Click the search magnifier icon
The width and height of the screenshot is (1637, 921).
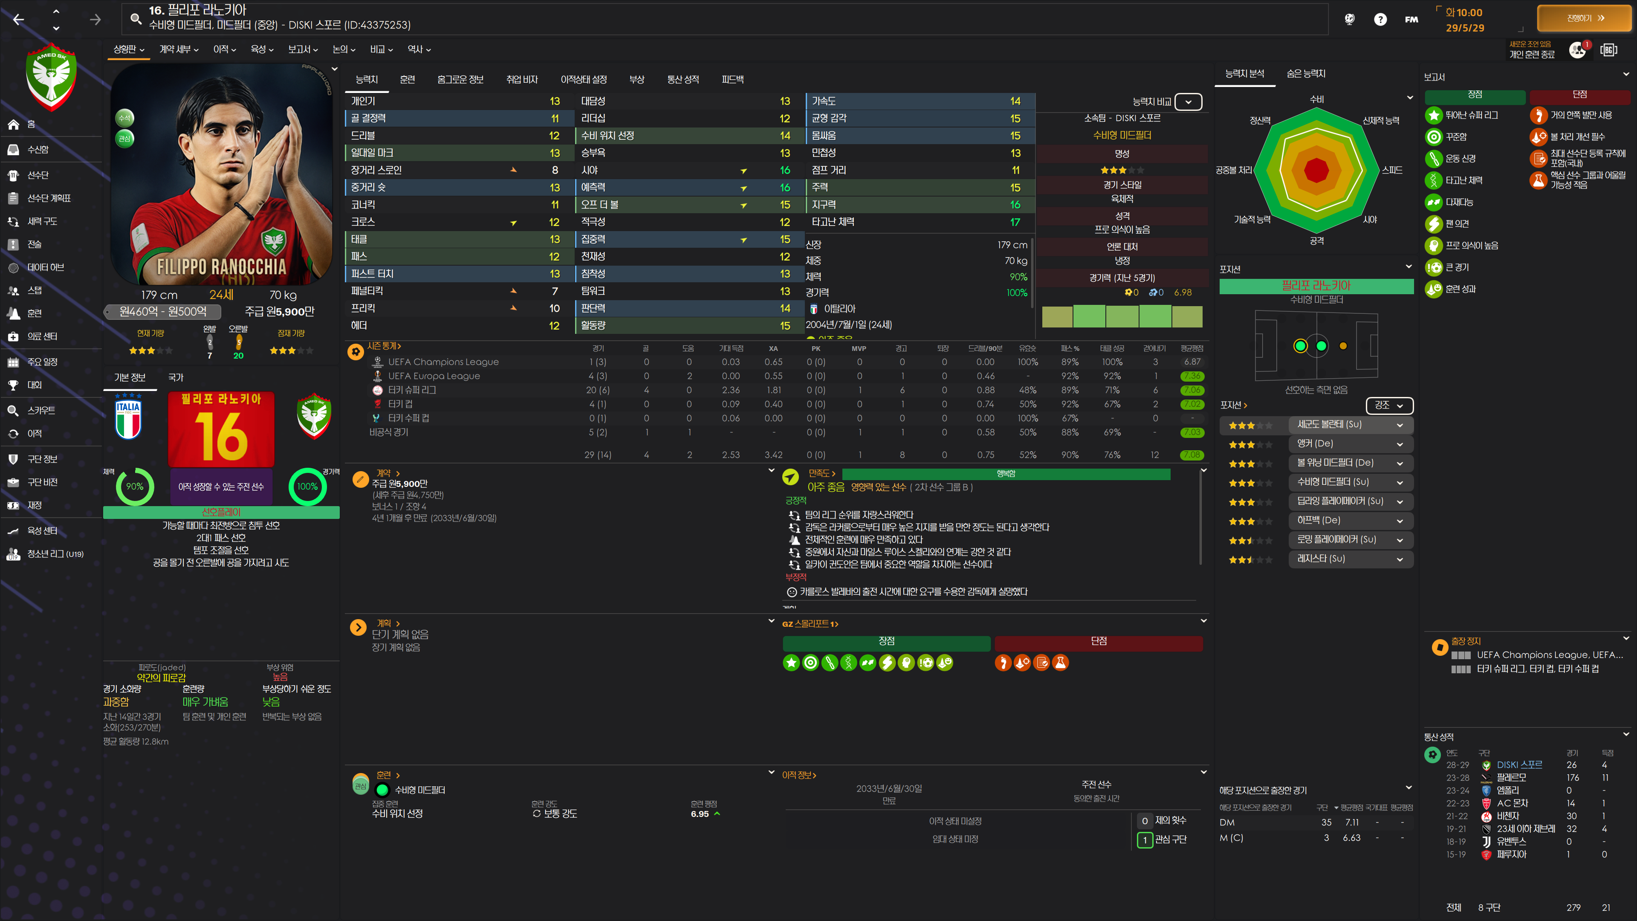point(136,18)
